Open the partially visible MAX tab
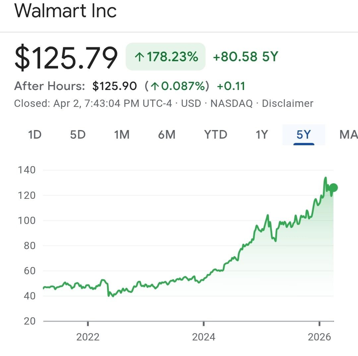Image resolution: width=358 pixels, height=356 pixels. [x=348, y=135]
